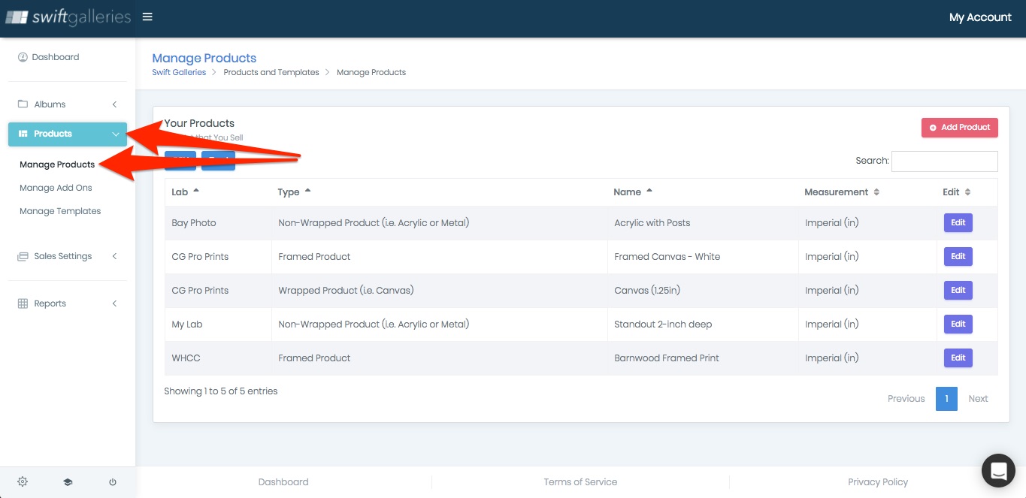Sort table by Lab column arrow
Screen dimensions: 1026x498
point(196,191)
